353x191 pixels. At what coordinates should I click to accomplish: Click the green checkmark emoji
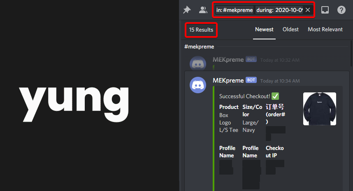[x=275, y=96]
